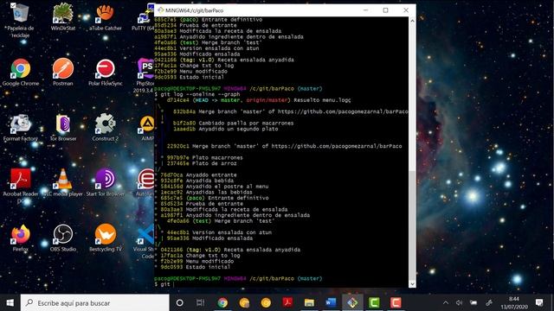Screen dimensions: 554x311
Task: Select the Start Tor Browser desktop shortcut
Action: (106, 182)
